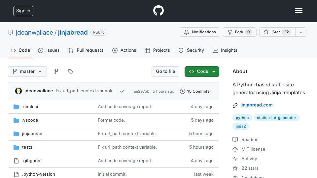This screenshot has width=317, height=178.
Task: Check the green commit status checkmark
Action: (x=122, y=91)
